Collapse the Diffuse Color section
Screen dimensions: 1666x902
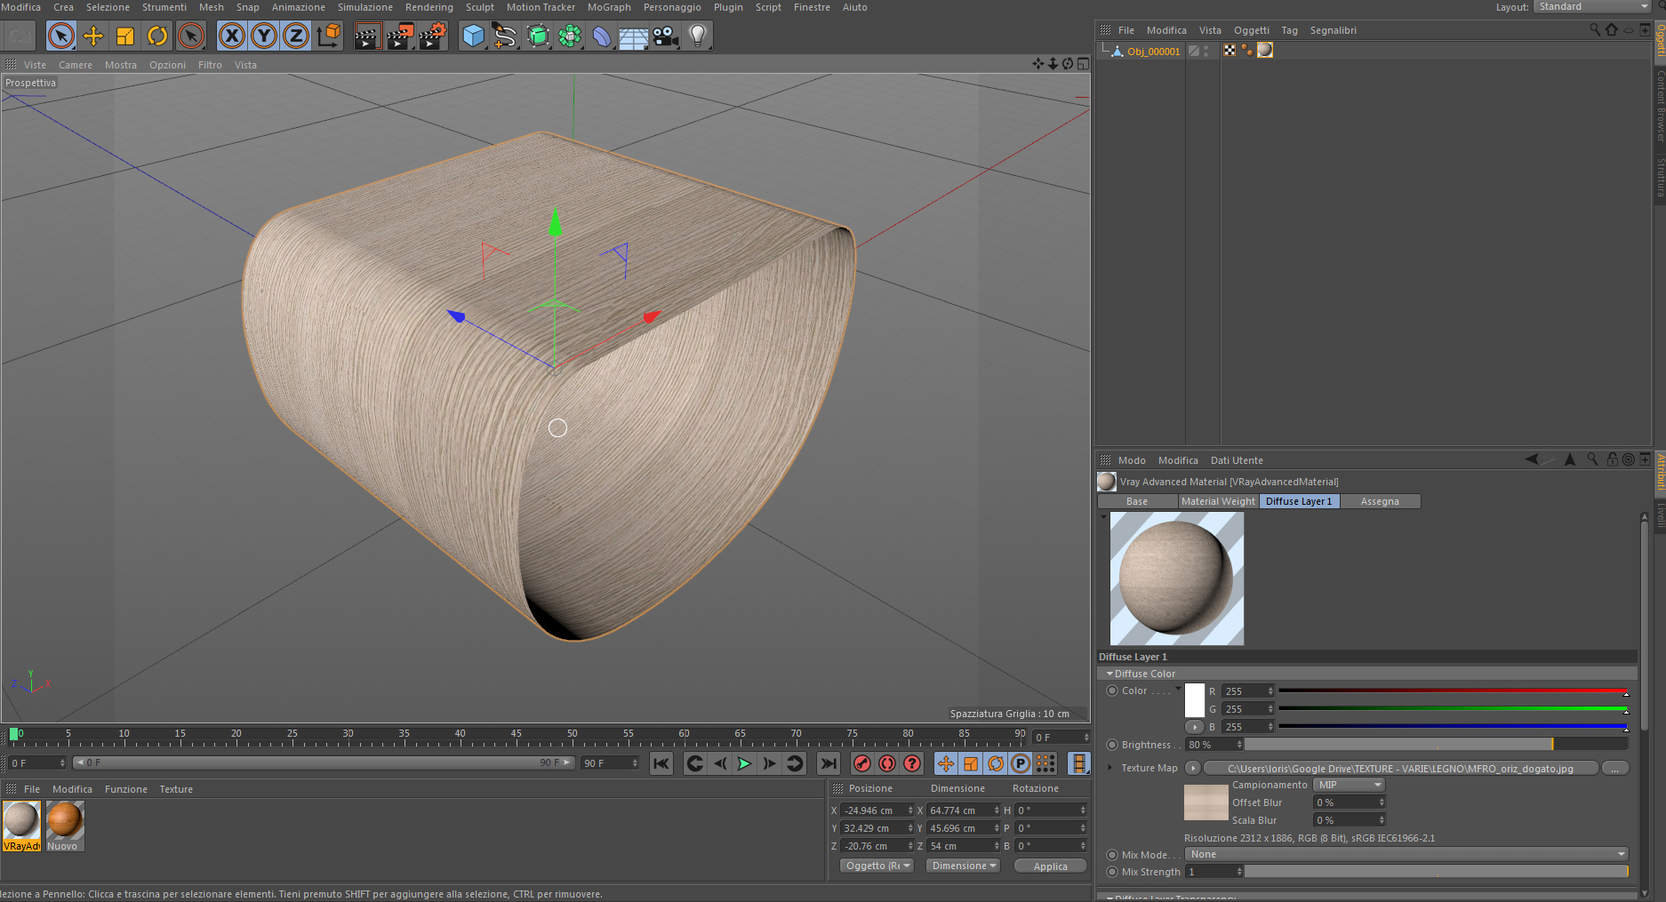pos(1109,674)
